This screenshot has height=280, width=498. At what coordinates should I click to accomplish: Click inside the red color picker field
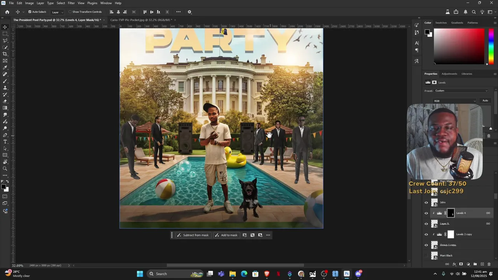click(x=459, y=46)
